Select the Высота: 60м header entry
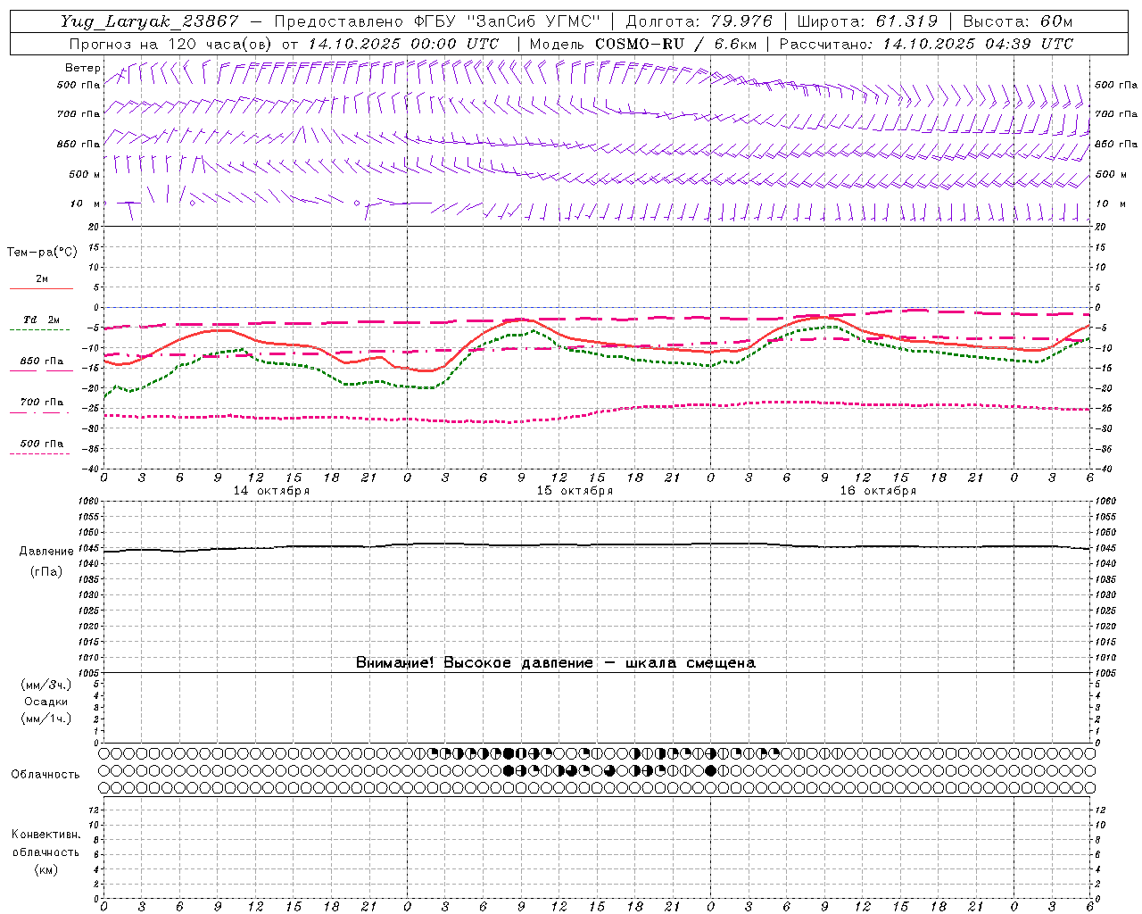The image size is (1142, 914). 1017,21
